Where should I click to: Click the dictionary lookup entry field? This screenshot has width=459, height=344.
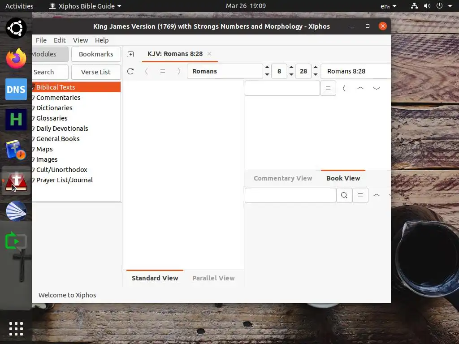(x=290, y=195)
